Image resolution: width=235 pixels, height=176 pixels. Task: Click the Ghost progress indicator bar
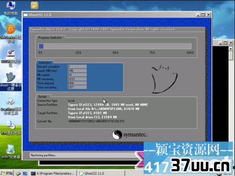[114, 46]
